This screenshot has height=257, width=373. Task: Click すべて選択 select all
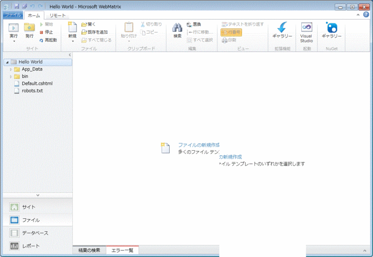pos(200,40)
